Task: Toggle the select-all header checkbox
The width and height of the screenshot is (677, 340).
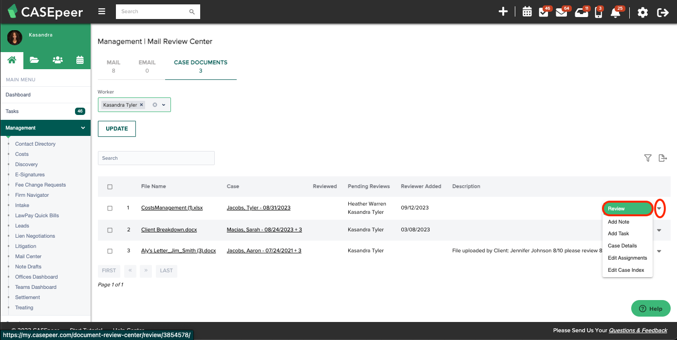Action: coord(110,187)
